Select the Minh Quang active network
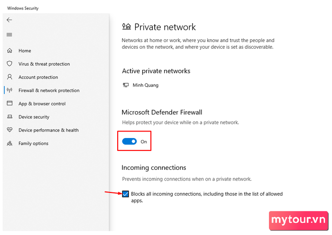Viewport: 332px width, 235px height. [x=146, y=85]
